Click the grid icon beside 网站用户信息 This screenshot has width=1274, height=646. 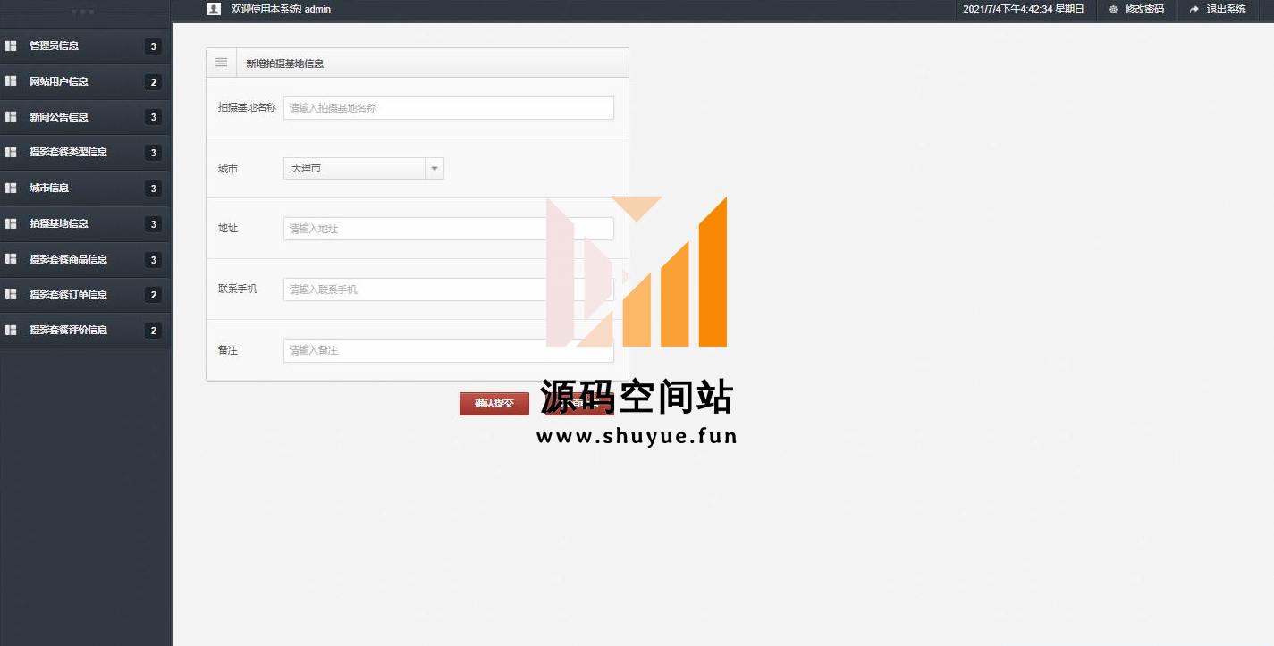[11, 81]
